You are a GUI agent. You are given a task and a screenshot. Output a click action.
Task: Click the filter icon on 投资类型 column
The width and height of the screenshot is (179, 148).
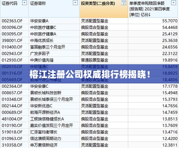124,3
